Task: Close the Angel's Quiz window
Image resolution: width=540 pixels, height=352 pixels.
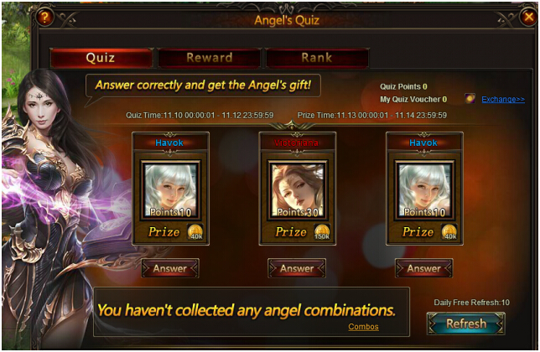Action: tap(528, 16)
